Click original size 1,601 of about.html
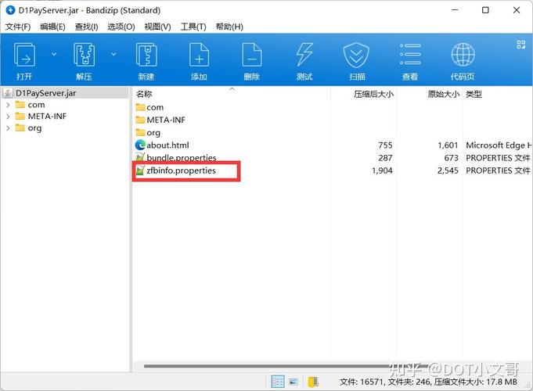The height and width of the screenshot is (391, 533). [x=448, y=145]
